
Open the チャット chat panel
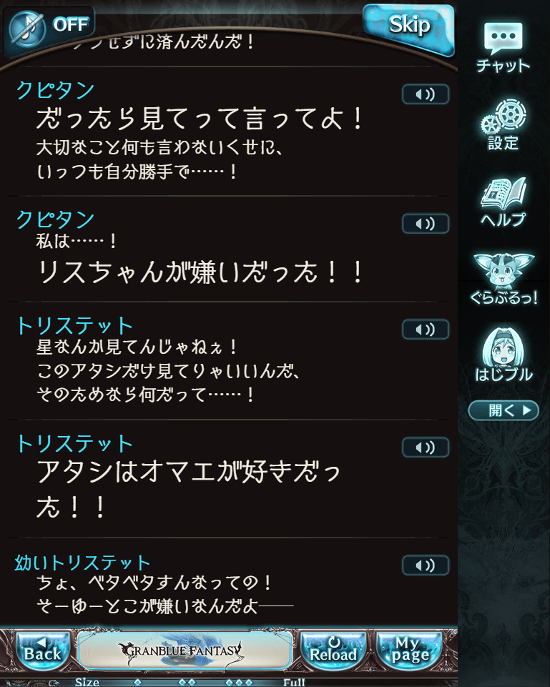tap(503, 47)
